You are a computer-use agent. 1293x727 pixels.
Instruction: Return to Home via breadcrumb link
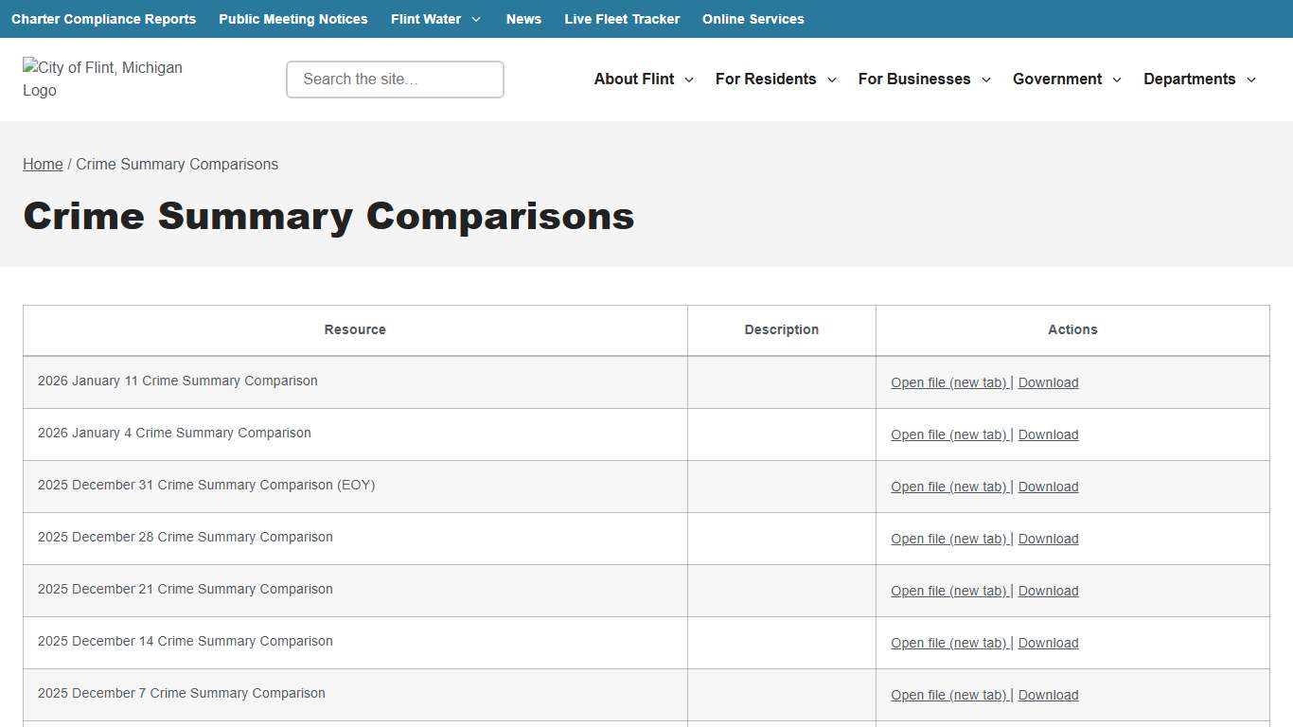[43, 164]
